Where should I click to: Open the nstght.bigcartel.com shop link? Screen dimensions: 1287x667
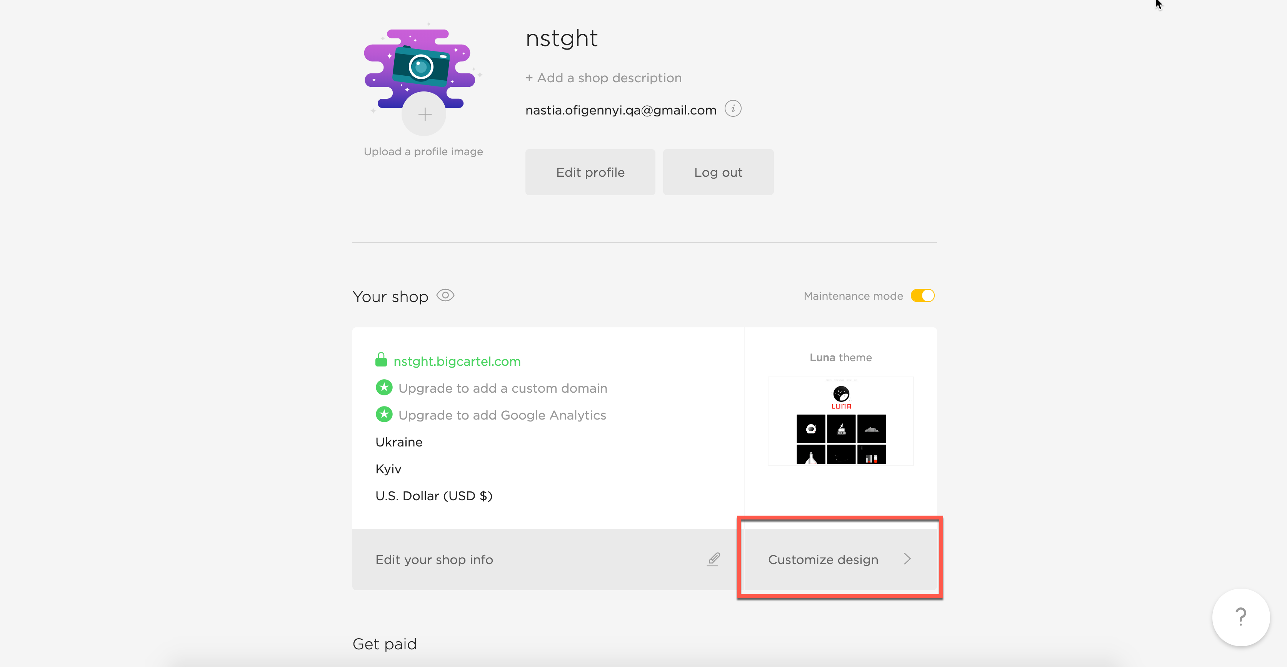click(x=457, y=361)
